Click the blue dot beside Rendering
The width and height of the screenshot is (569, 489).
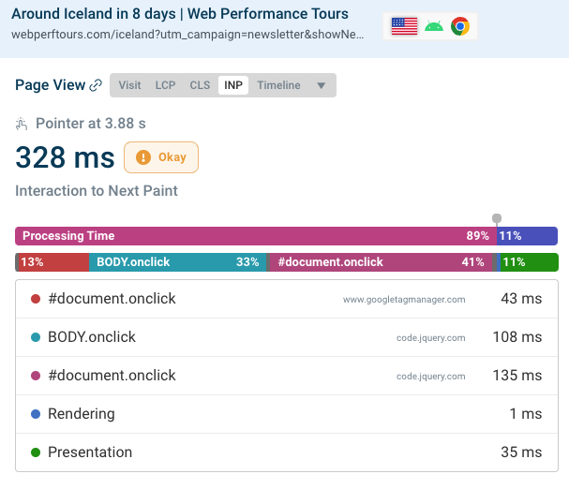click(36, 414)
